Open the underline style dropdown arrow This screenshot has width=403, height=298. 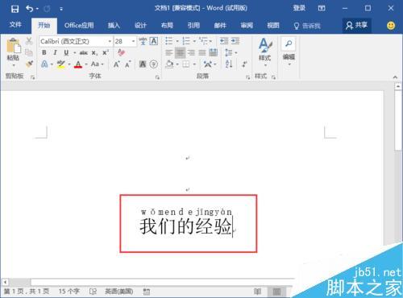click(74, 53)
